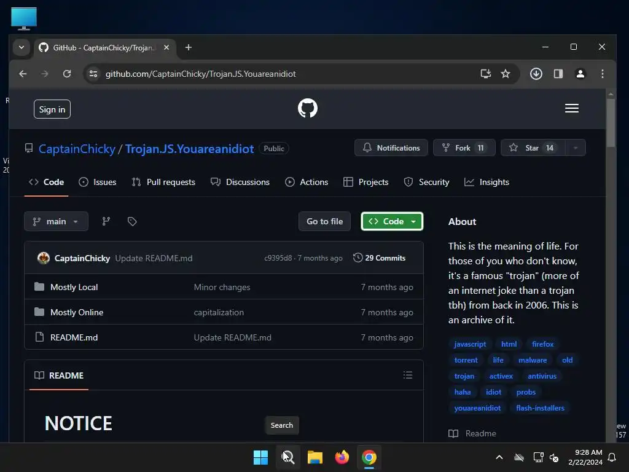629x472 pixels.
Task: Open README.md file
Action: (74, 337)
